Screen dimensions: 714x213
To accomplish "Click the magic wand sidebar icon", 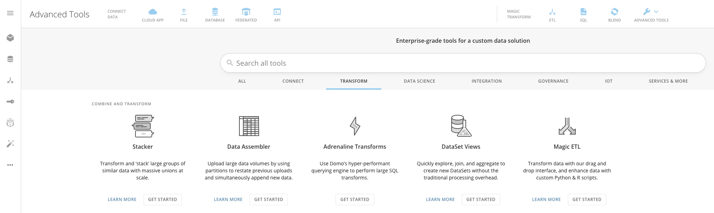I will 10,144.
